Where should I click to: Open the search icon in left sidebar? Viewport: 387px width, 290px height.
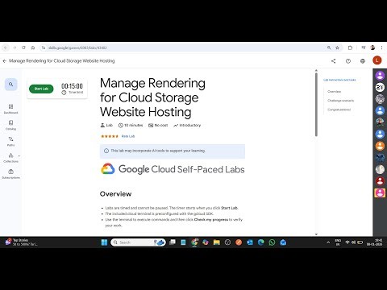10,85
